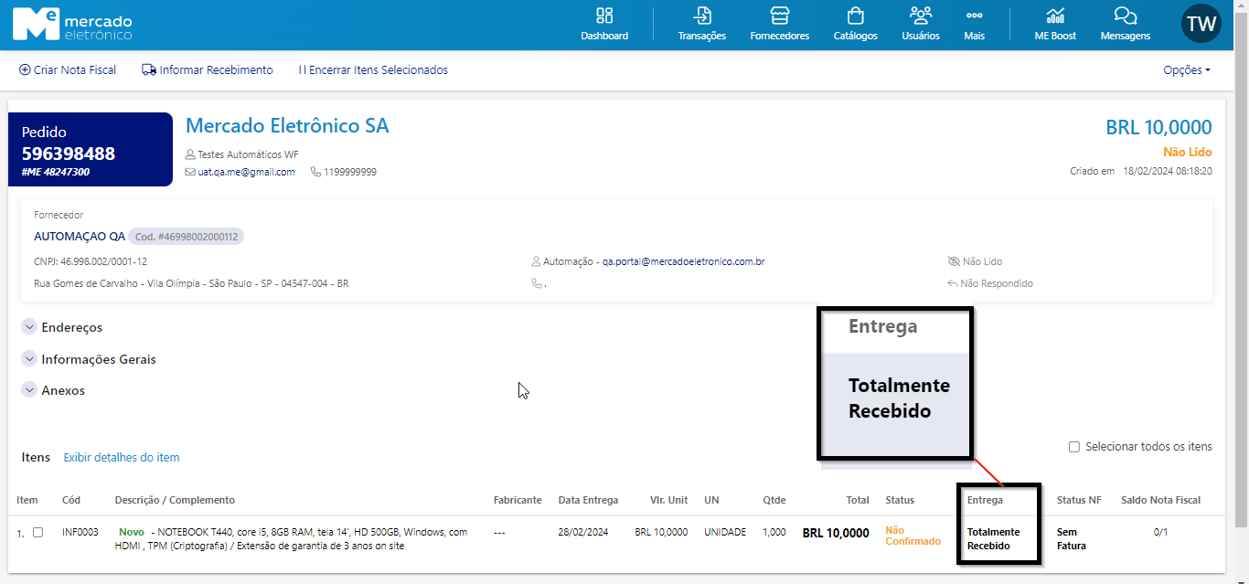The image size is (1249, 584).
Task: Click the Não Confirmado item status
Action: coord(913,536)
